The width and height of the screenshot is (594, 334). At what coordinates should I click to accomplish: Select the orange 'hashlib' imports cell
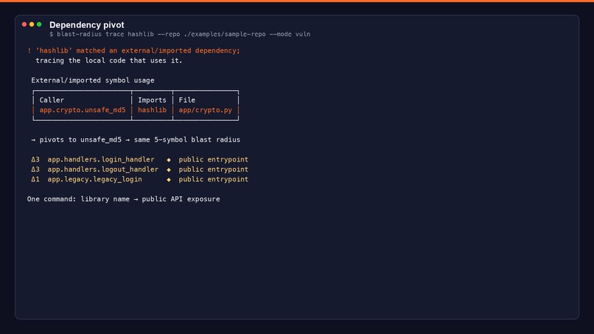(152, 110)
